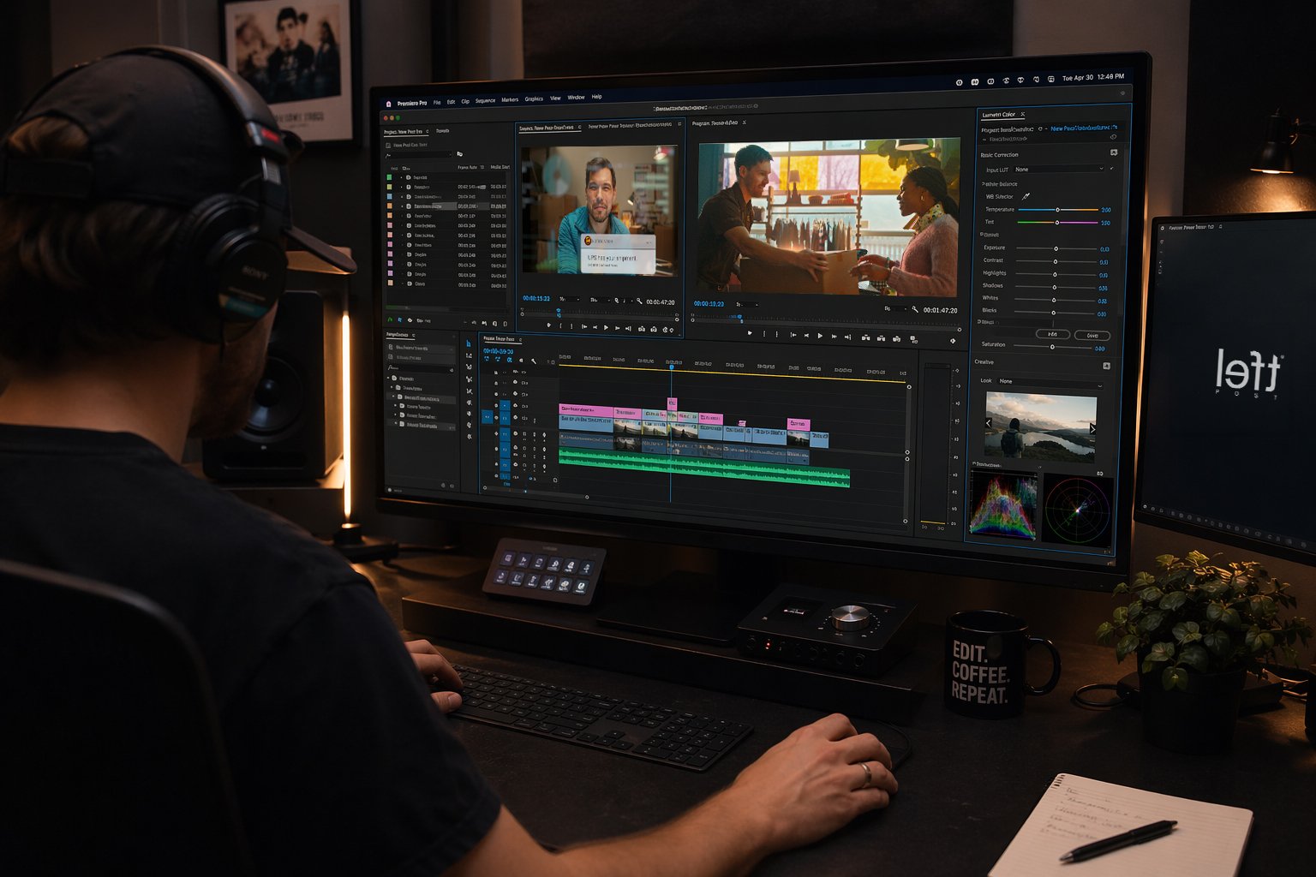The image size is (1316, 877).
Task: Step forward one frame in Program monitor
Action: (834, 337)
